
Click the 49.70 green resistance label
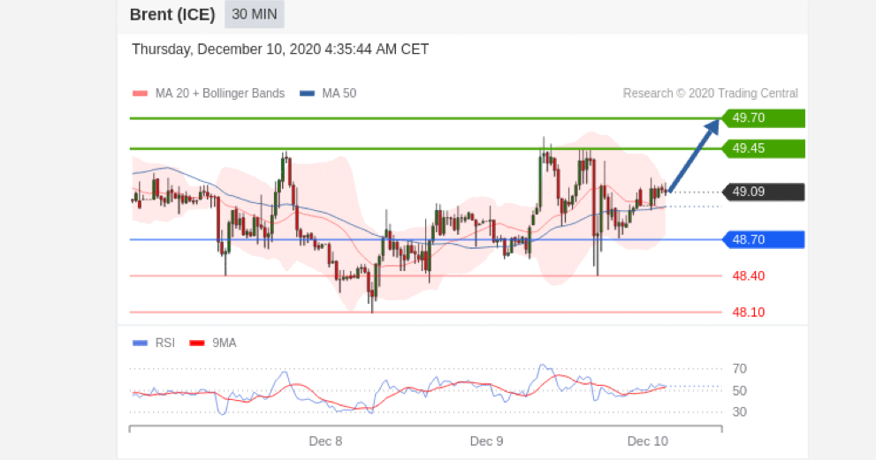point(763,118)
